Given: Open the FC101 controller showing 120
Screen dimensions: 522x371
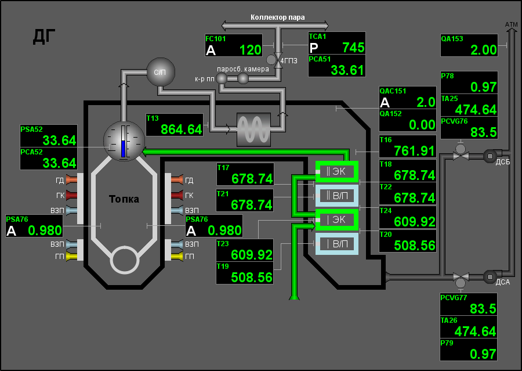Looking at the screenshot, I should tap(234, 45).
